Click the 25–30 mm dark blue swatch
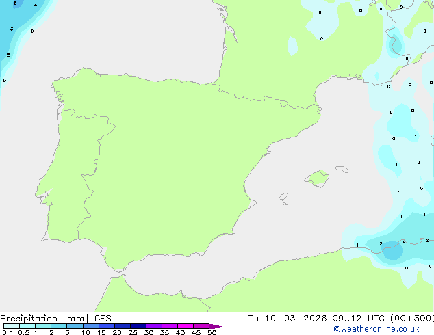This screenshot has width=434, height=335. [138, 326]
